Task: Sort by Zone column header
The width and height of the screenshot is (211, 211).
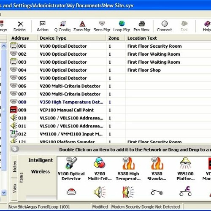Action: click(116, 38)
